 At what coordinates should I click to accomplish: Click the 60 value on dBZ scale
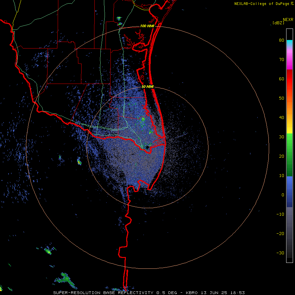(282, 79)
